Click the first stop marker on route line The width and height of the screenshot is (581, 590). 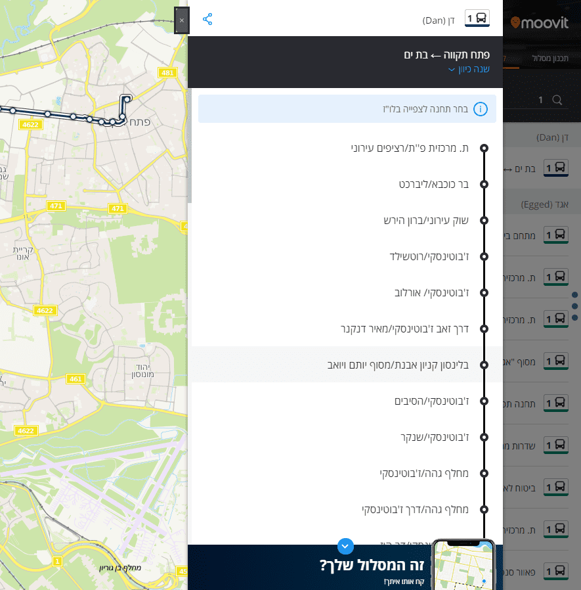click(x=484, y=148)
